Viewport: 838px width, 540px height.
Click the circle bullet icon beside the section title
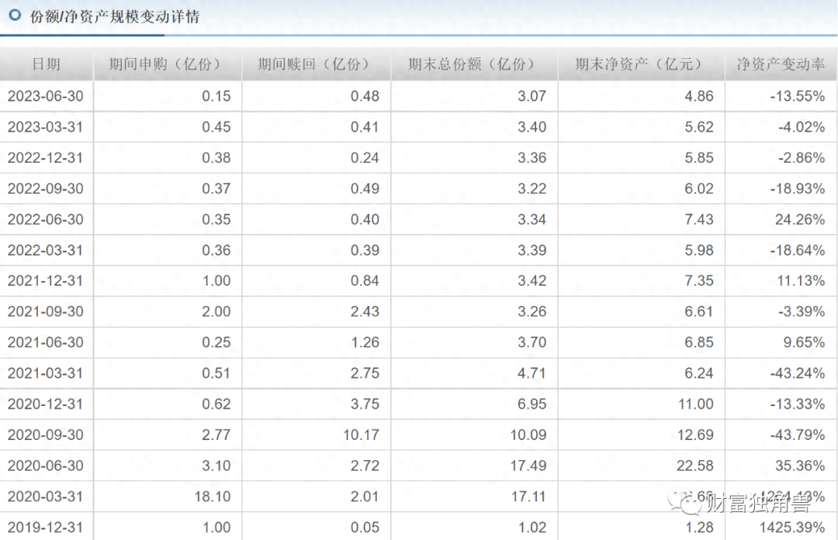tap(14, 15)
